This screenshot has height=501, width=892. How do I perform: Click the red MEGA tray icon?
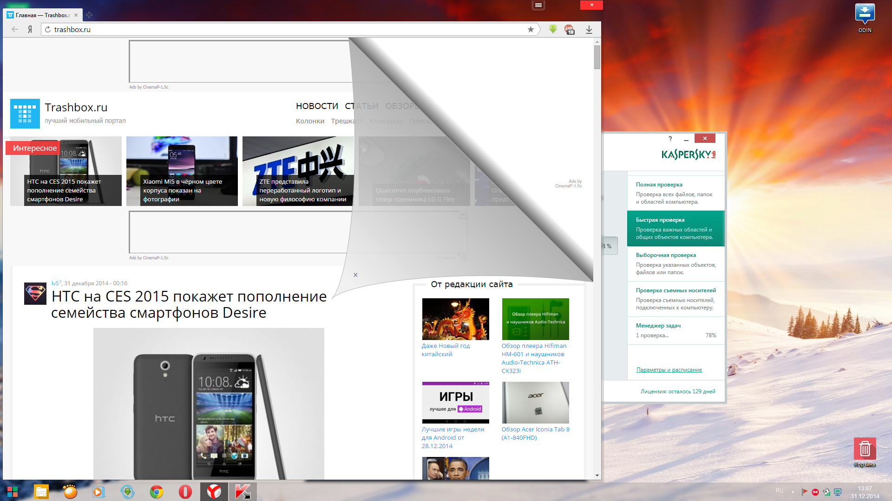point(815,492)
